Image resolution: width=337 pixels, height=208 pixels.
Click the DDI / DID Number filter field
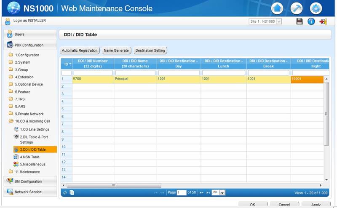click(93, 73)
